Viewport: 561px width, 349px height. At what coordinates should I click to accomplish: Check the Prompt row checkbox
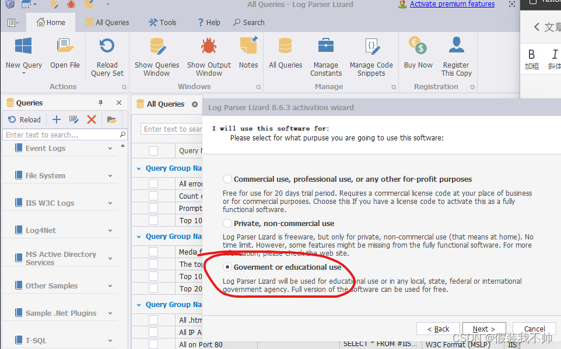point(153,208)
